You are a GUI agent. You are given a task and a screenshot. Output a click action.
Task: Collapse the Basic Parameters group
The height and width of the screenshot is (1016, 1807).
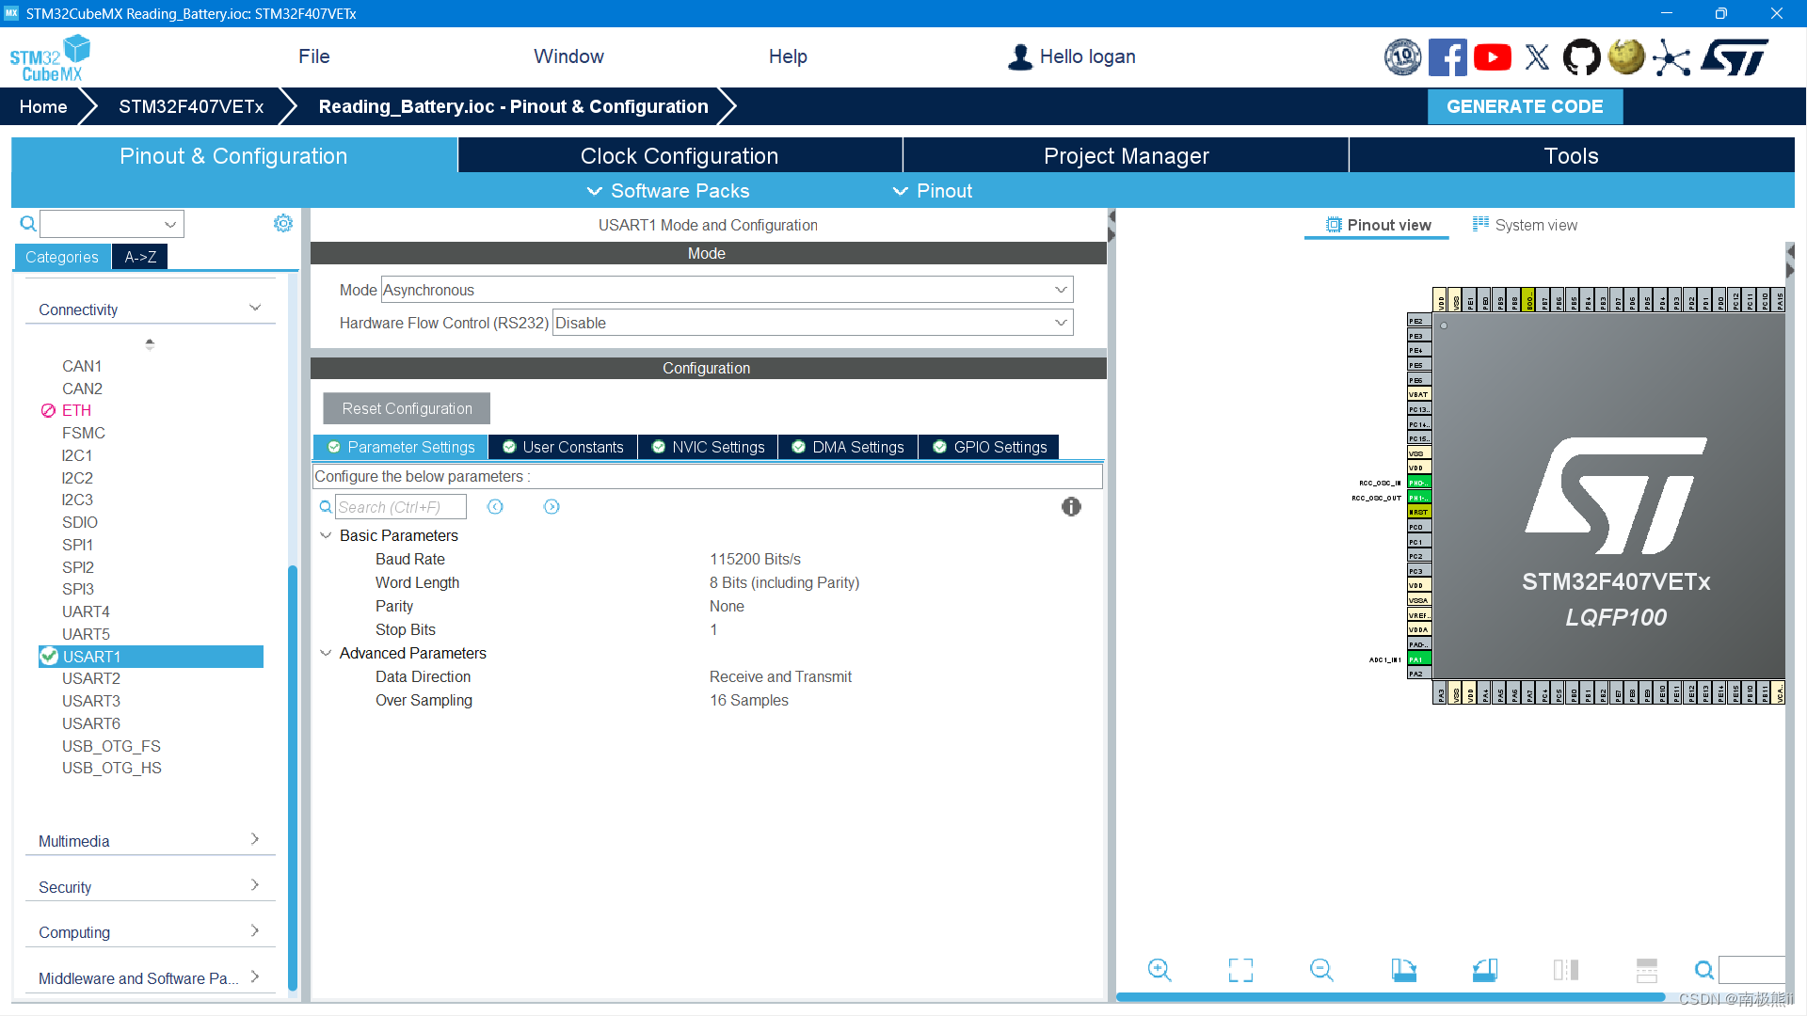click(326, 535)
